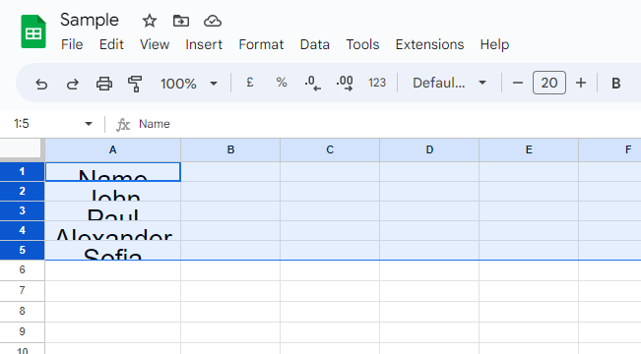
Task: Star the Sample document
Action: pos(150,21)
